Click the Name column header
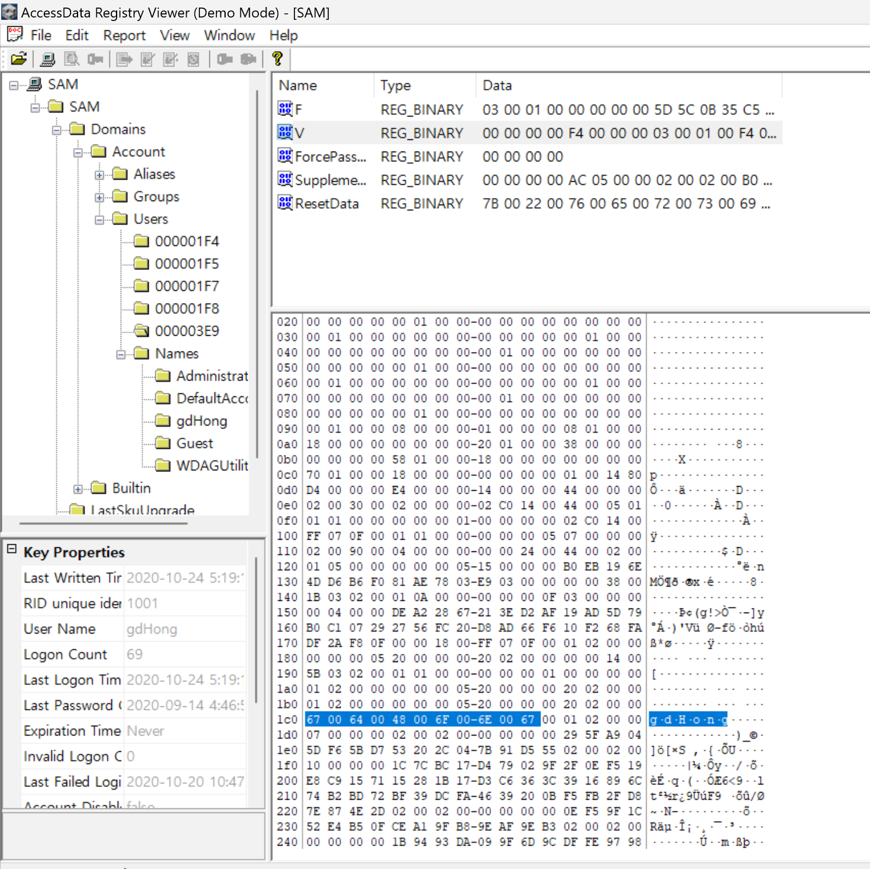Screen dimensions: 870x869 click(324, 85)
